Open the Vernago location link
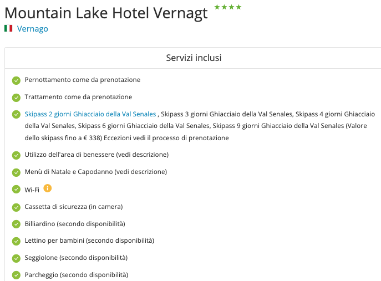 [33, 29]
